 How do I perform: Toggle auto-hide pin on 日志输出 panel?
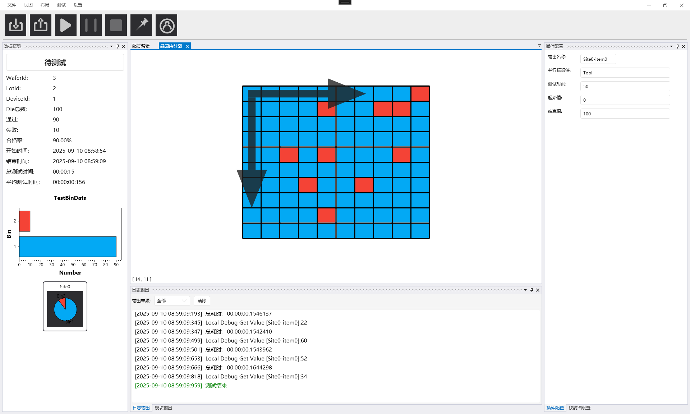click(532, 290)
